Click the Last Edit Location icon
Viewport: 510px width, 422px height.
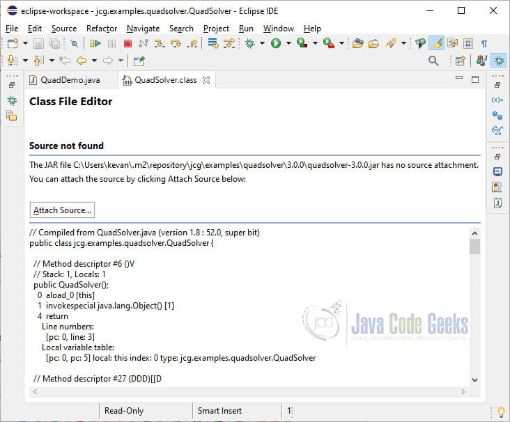[x=65, y=61]
